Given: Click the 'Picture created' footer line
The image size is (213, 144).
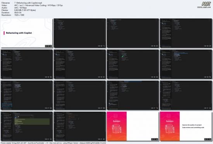Looking at the screenshot, I should [x=53, y=143].
